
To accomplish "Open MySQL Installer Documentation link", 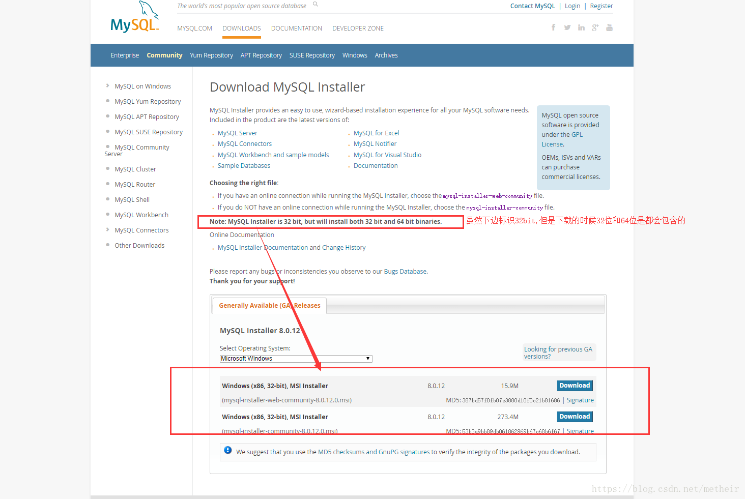I will tap(263, 248).
